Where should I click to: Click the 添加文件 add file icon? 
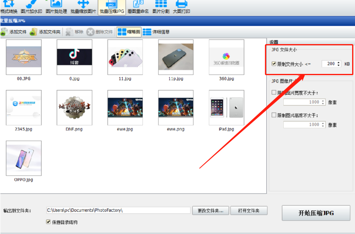[x=4, y=32]
